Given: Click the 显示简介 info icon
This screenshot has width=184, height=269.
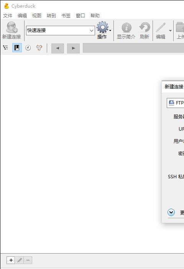Looking at the screenshot, I should tap(127, 27).
